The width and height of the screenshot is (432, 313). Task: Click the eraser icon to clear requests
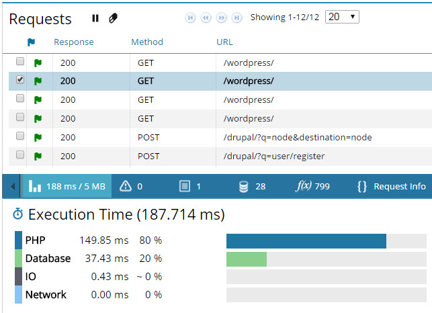pyautogui.click(x=113, y=18)
